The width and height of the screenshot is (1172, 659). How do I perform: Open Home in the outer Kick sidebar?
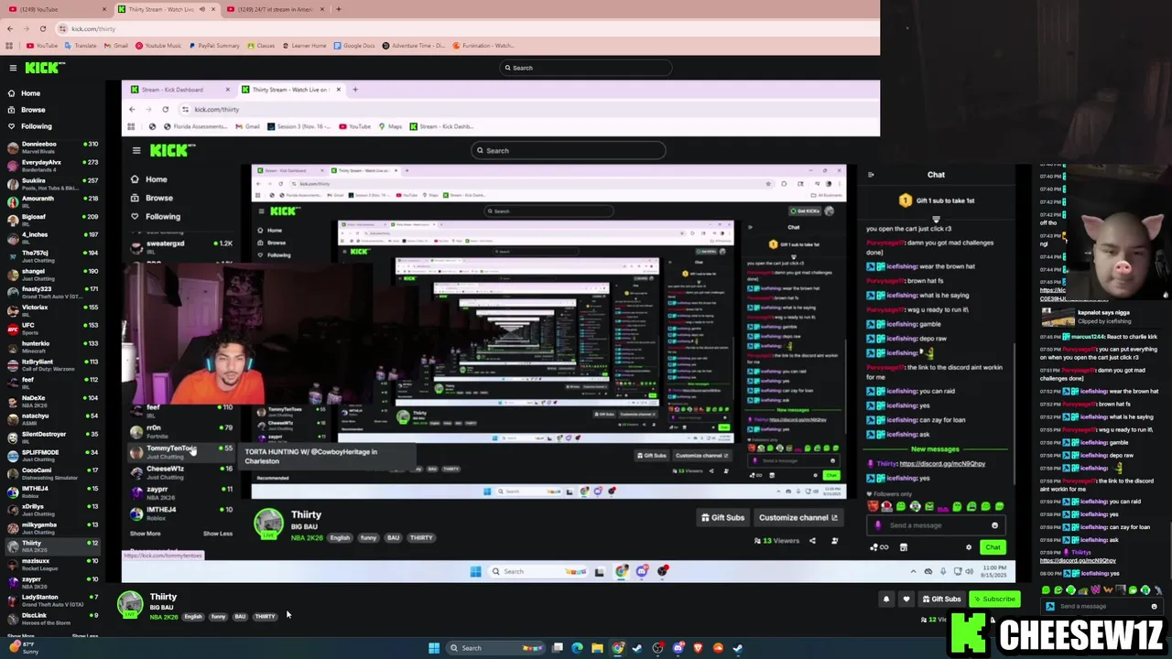click(x=30, y=93)
